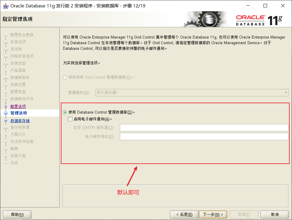Click the 网格安装选项 step text
Image resolution: width=292 pixels, height=220 pixels.
[x=22, y=56]
